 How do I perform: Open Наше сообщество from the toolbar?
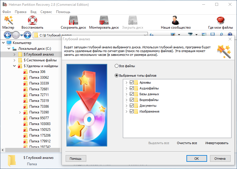[175, 21]
